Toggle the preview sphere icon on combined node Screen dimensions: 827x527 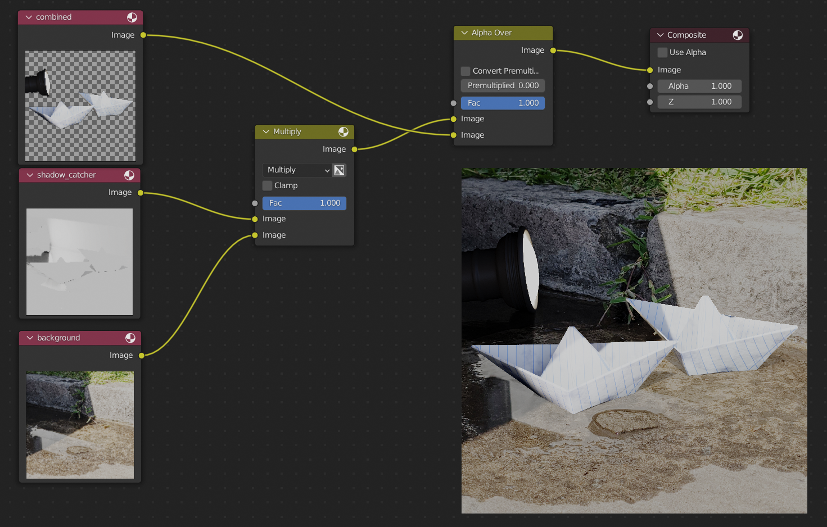(132, 17)
